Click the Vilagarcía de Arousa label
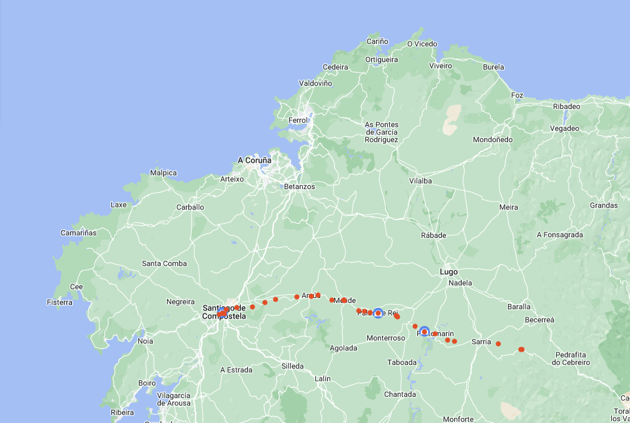The width and height of the screenshot is (630, 423). (173, 399)
